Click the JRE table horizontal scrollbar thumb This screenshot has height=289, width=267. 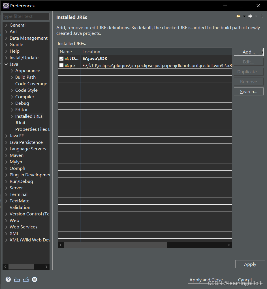click(x=116, y=245)
